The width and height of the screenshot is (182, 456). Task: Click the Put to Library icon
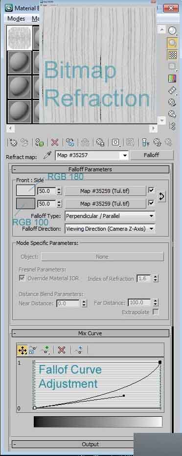100,142
